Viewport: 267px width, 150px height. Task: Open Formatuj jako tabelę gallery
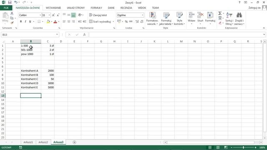click(x=166, y=19)
